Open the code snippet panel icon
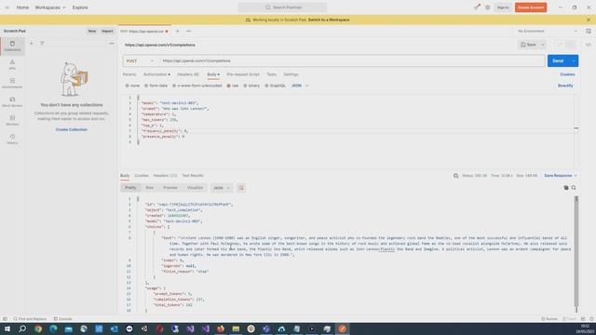The height and width of the screenshot is (335, 596). pyautogui.click(x=589, y=45)
